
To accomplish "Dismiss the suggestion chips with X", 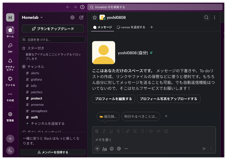I will (166, 116).
